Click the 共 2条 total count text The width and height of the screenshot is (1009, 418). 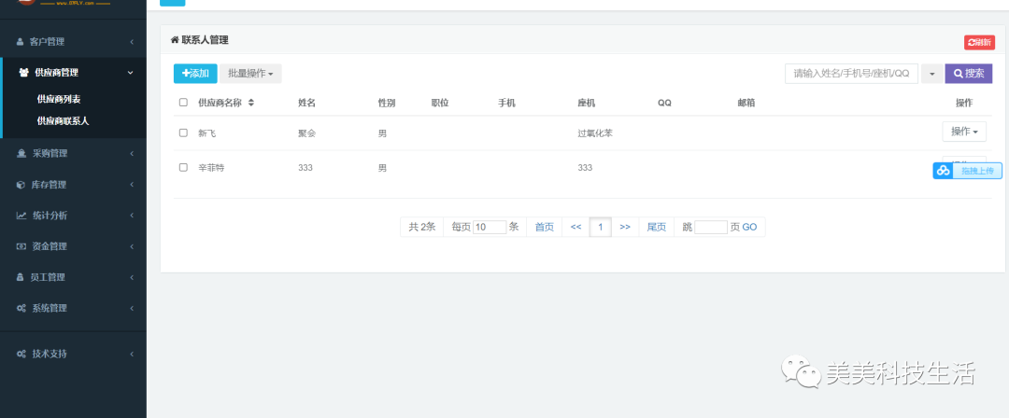(x=422, y=227)
